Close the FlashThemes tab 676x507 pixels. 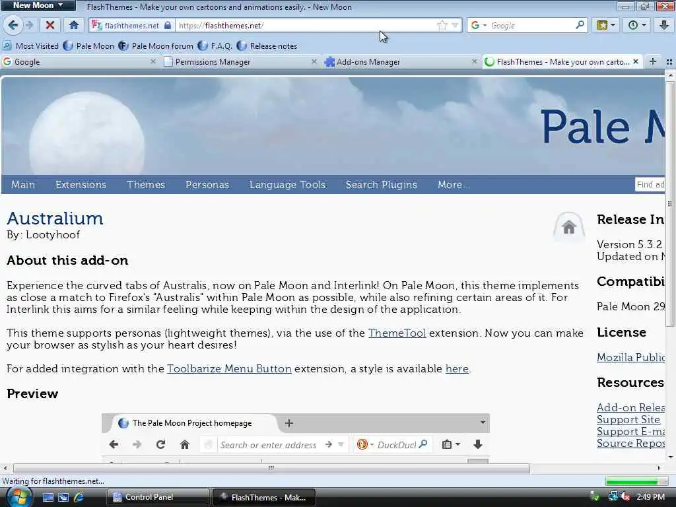[636, 61]
